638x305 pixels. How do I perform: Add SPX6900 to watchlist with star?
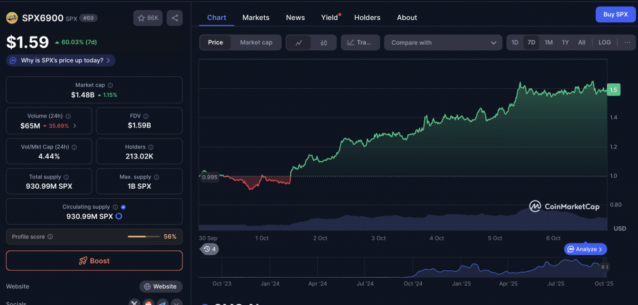(148, 19)
